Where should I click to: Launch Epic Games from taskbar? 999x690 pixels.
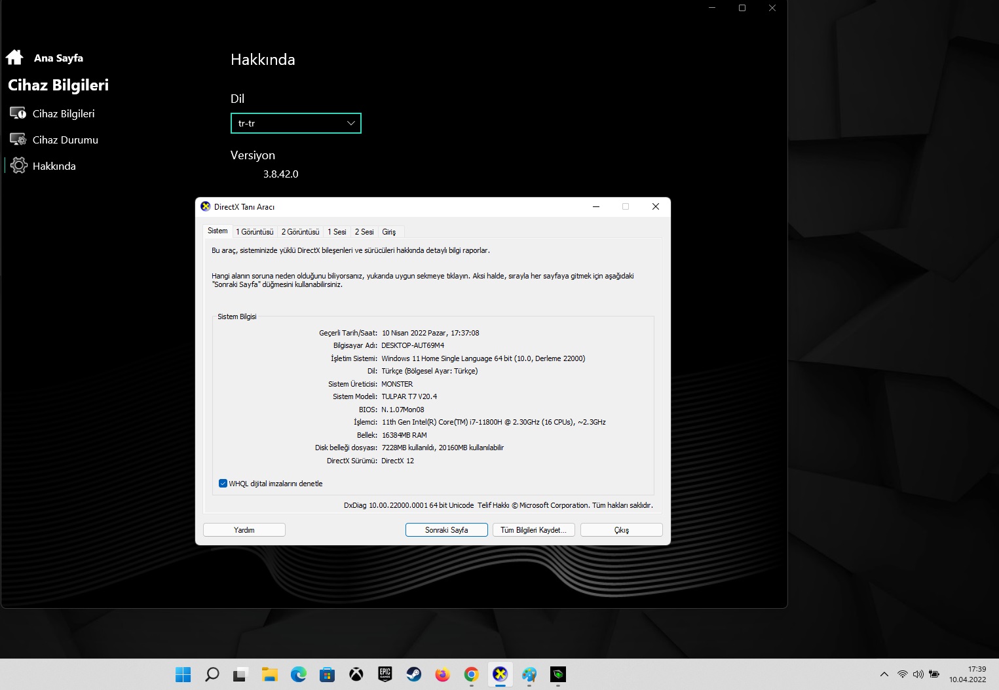[x=385, y=674]
